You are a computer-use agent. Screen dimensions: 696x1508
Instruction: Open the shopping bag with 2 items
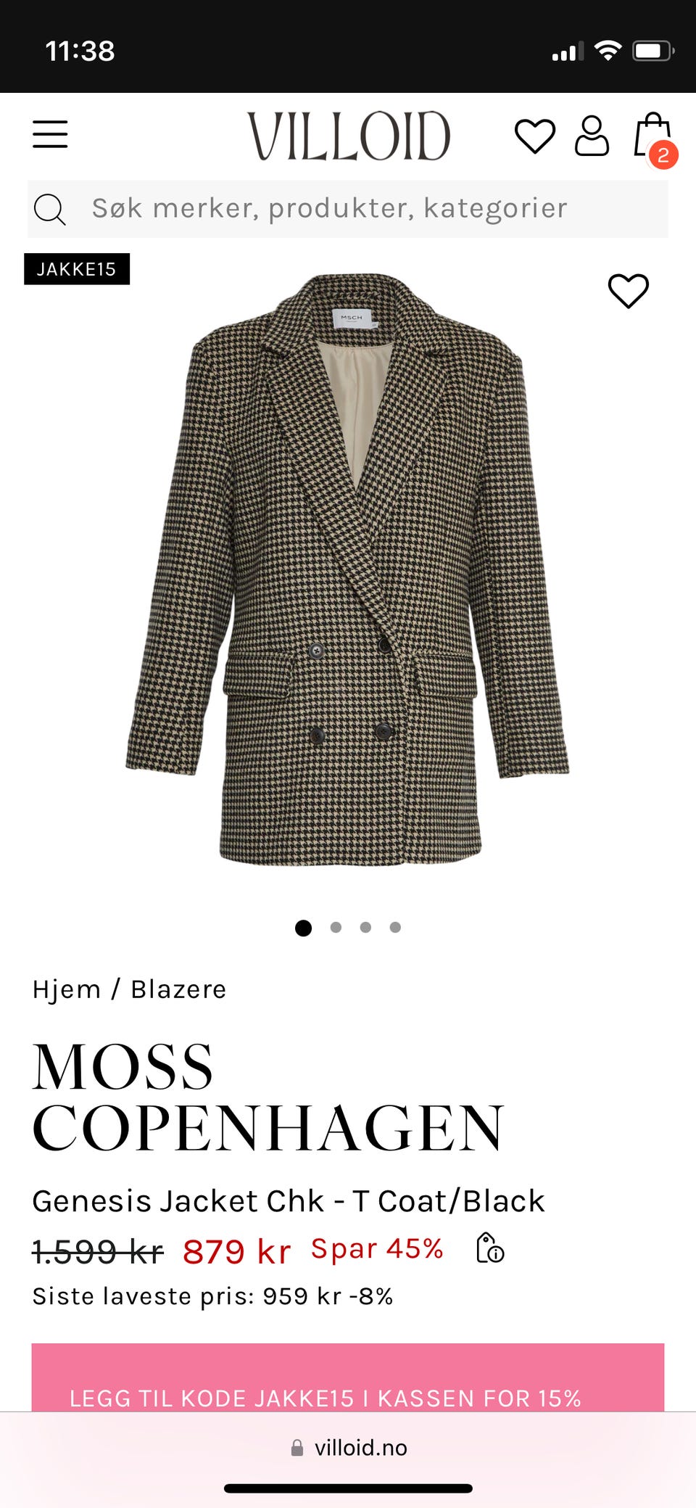click(654, 138)
